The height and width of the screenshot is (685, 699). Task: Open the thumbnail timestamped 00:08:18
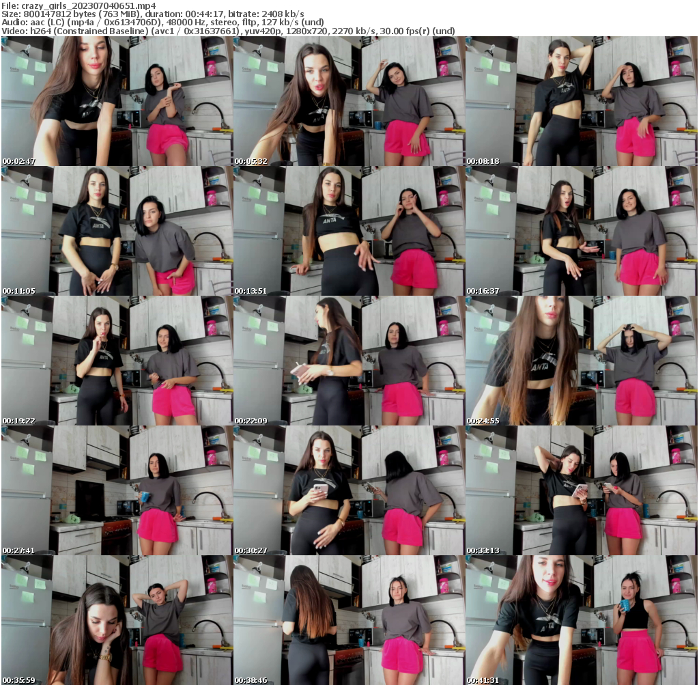(x=582, y=99)
